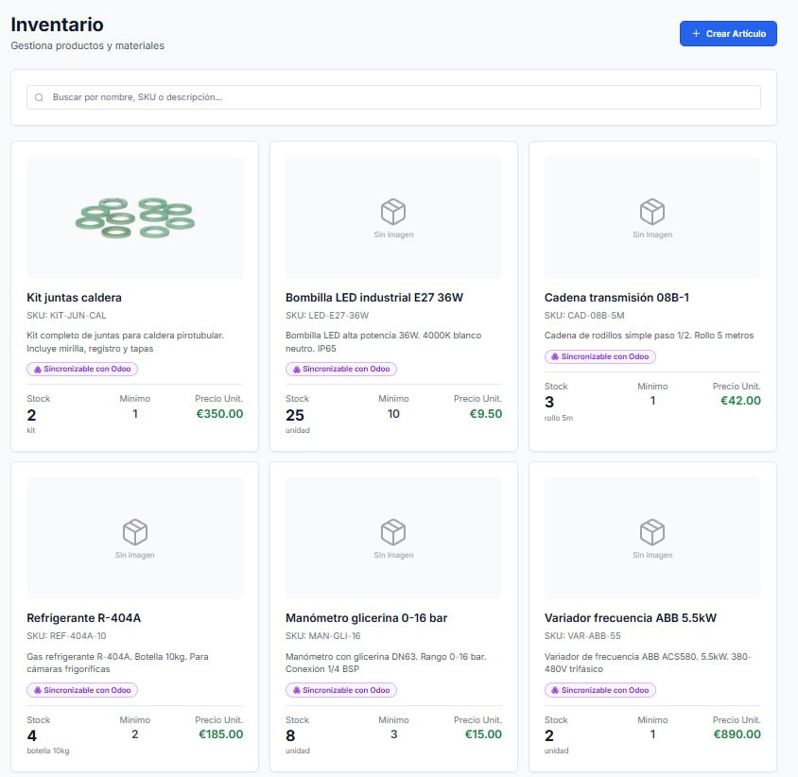
Task: Click the plus icon in Crear Artículo
Action: 696,34
